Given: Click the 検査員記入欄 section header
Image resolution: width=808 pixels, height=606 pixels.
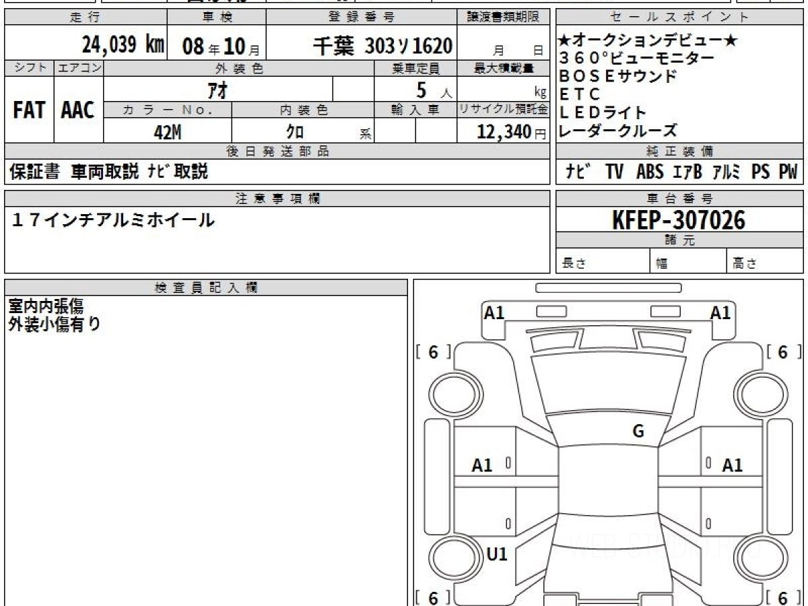Looking at the screenshot, I should pyautogui.click(x=206, y=288).
